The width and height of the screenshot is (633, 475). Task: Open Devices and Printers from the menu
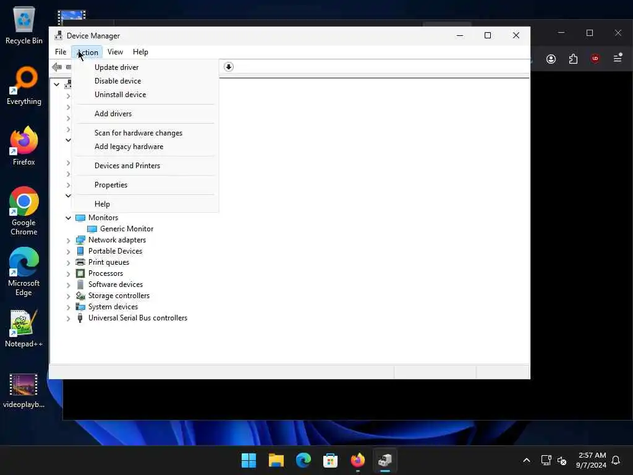(x=127, y=166)
